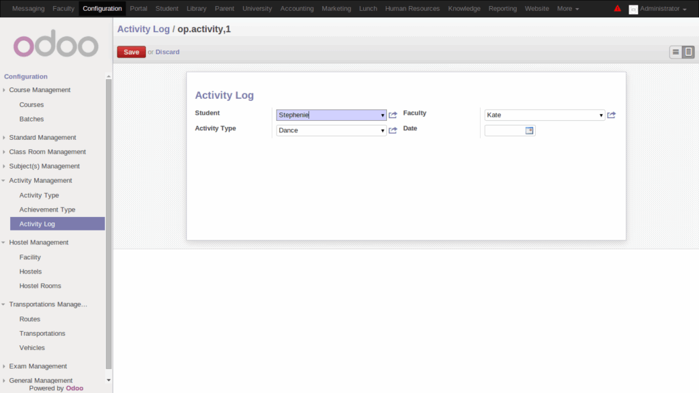The width and height of the screenshot is (699, 393).
Task: Open the Faculty record external link icon
Action: [x=612, y=115]
